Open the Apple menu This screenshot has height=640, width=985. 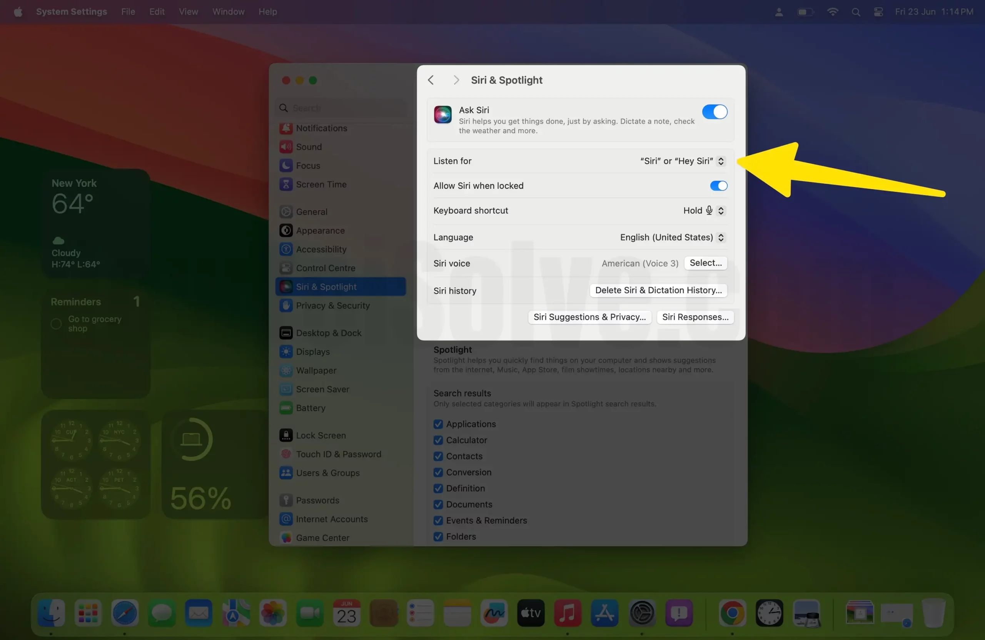click(x=18, y=12)
